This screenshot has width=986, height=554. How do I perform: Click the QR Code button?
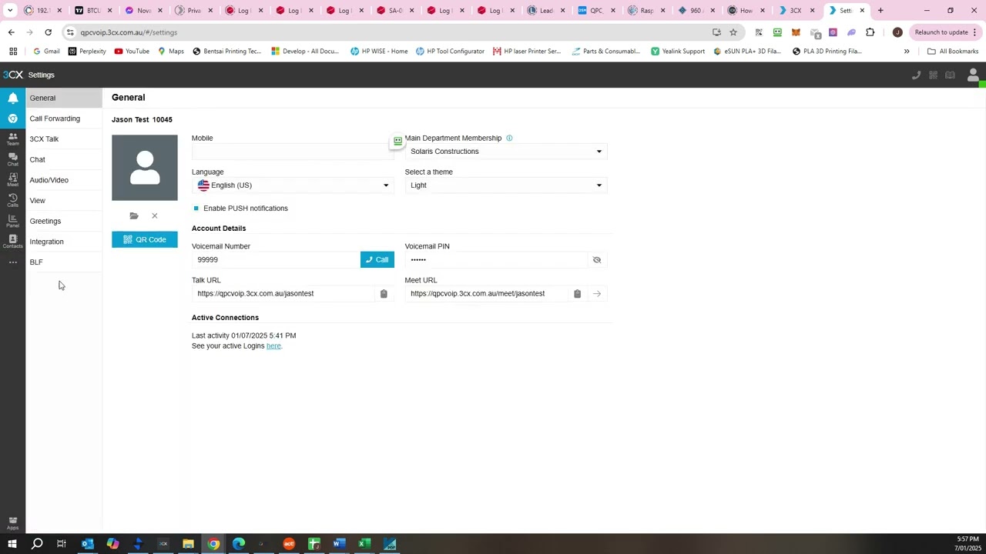(x=144, y=240)
